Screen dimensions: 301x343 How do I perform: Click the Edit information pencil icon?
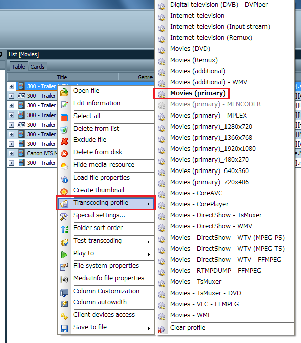tap(64, 105)
